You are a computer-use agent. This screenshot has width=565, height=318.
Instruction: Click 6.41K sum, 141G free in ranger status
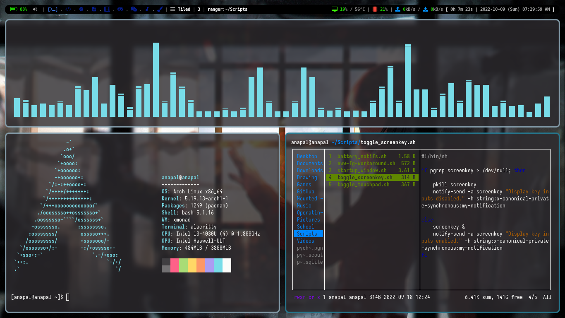click(494, 297)
